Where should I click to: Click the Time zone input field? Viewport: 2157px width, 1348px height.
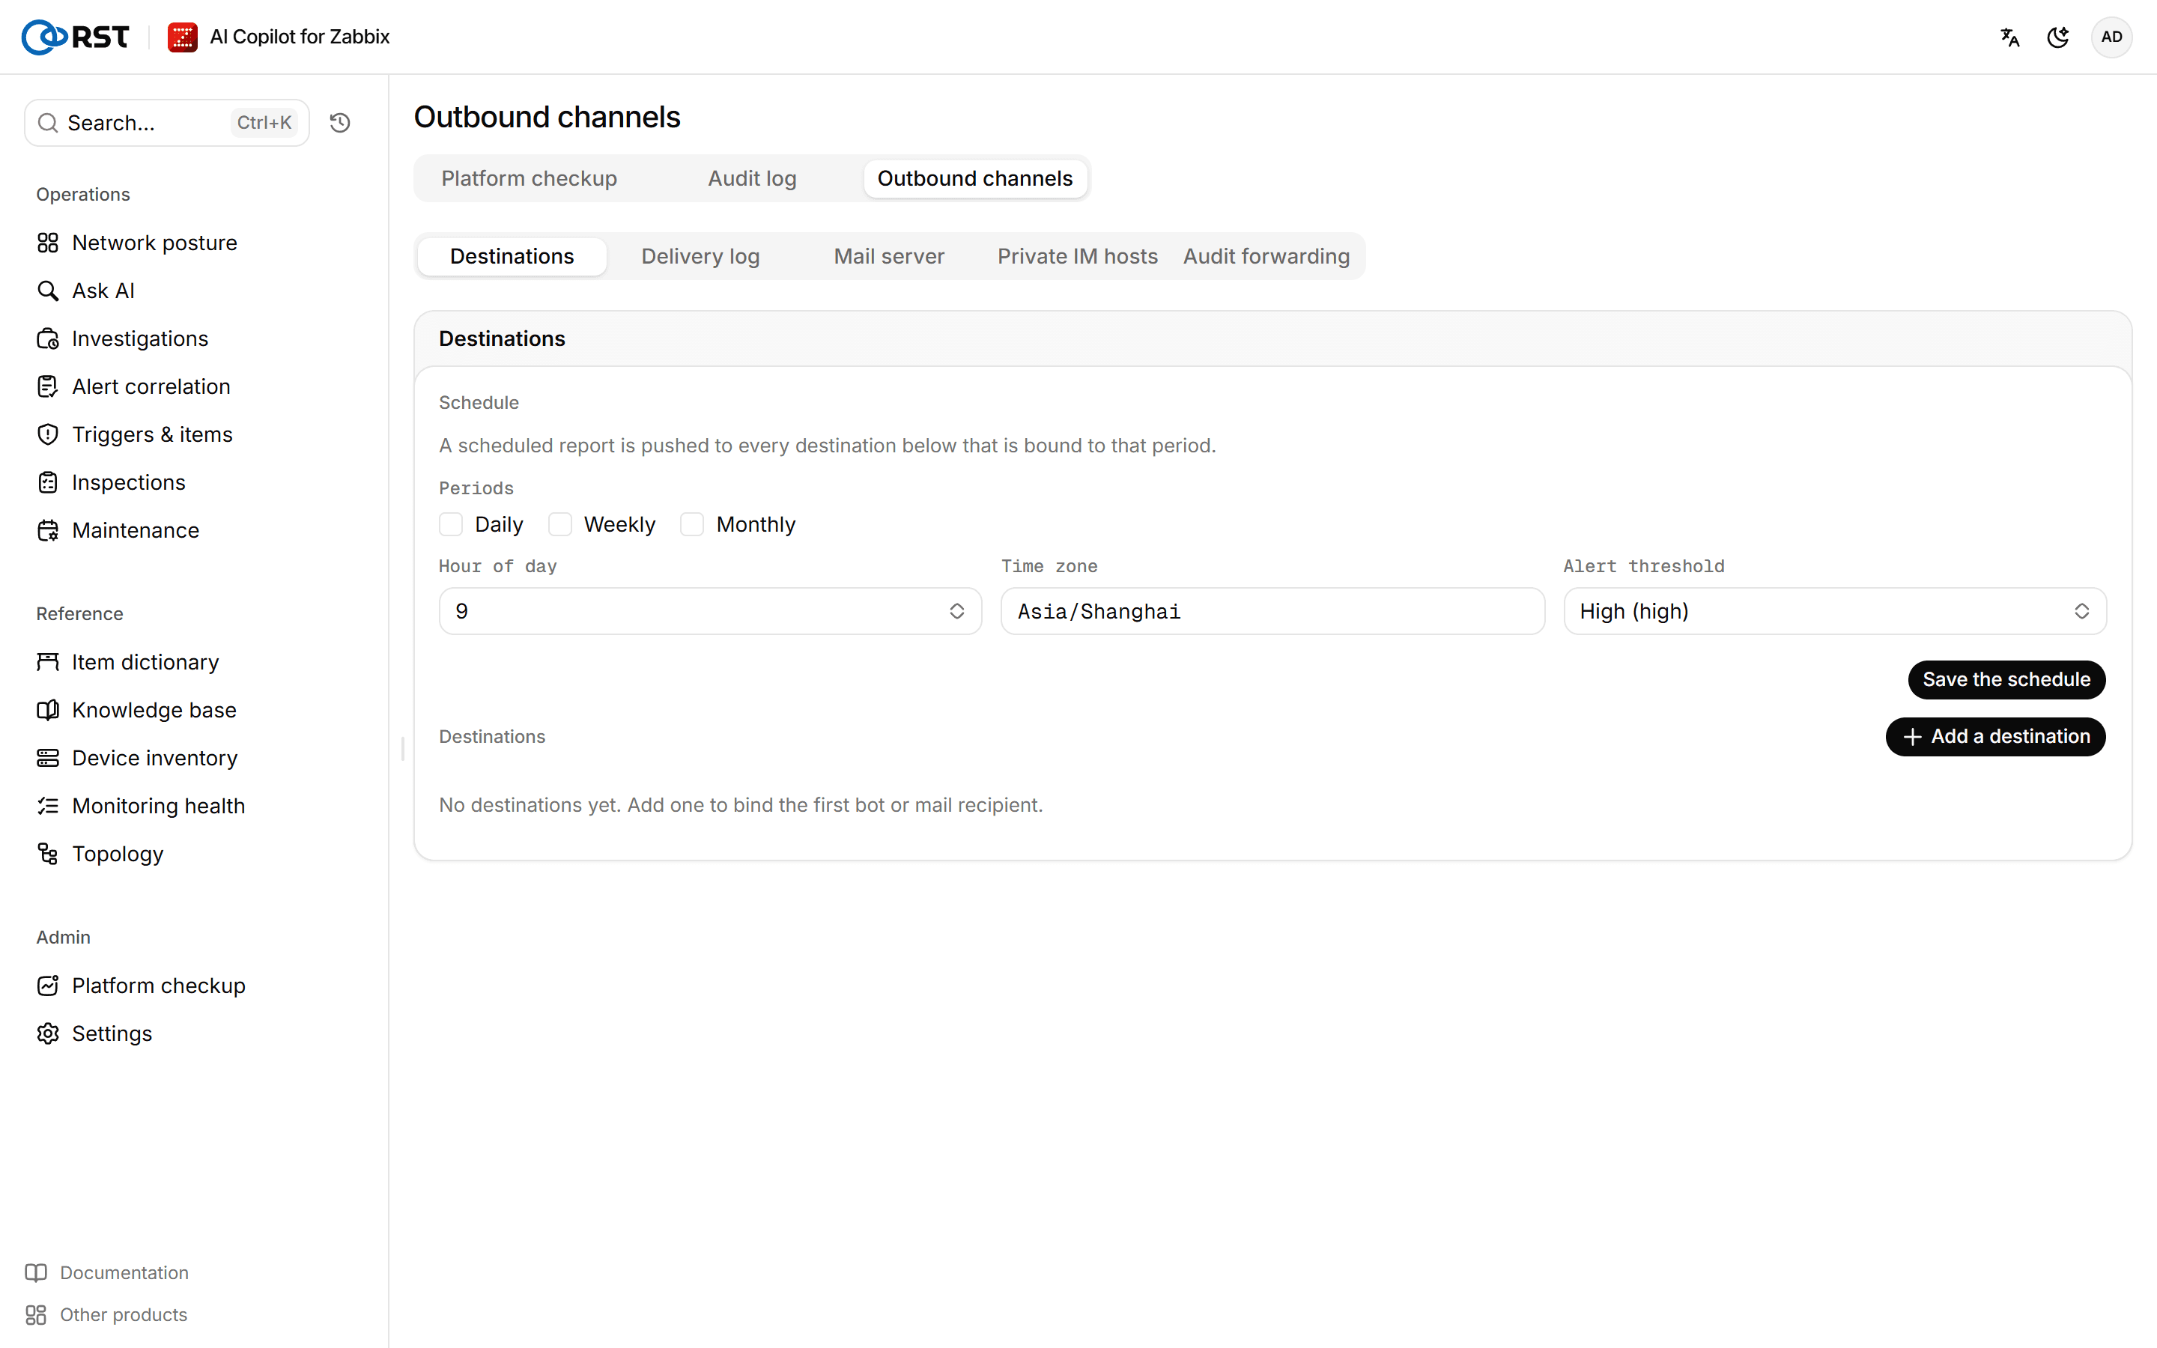pos(1272,610)
